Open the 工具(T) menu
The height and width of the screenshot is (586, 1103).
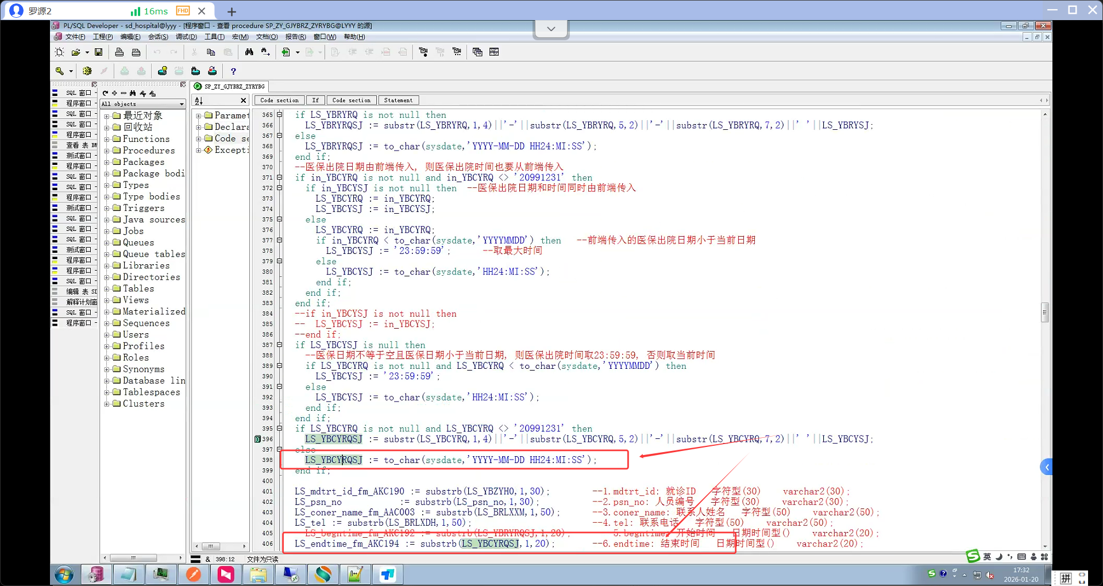214,37
